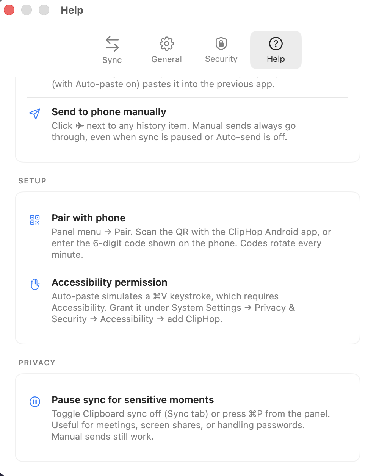Click the QR code pairing icon
Image resolution: width=379 pixels, height=476 pixels.
34,219
